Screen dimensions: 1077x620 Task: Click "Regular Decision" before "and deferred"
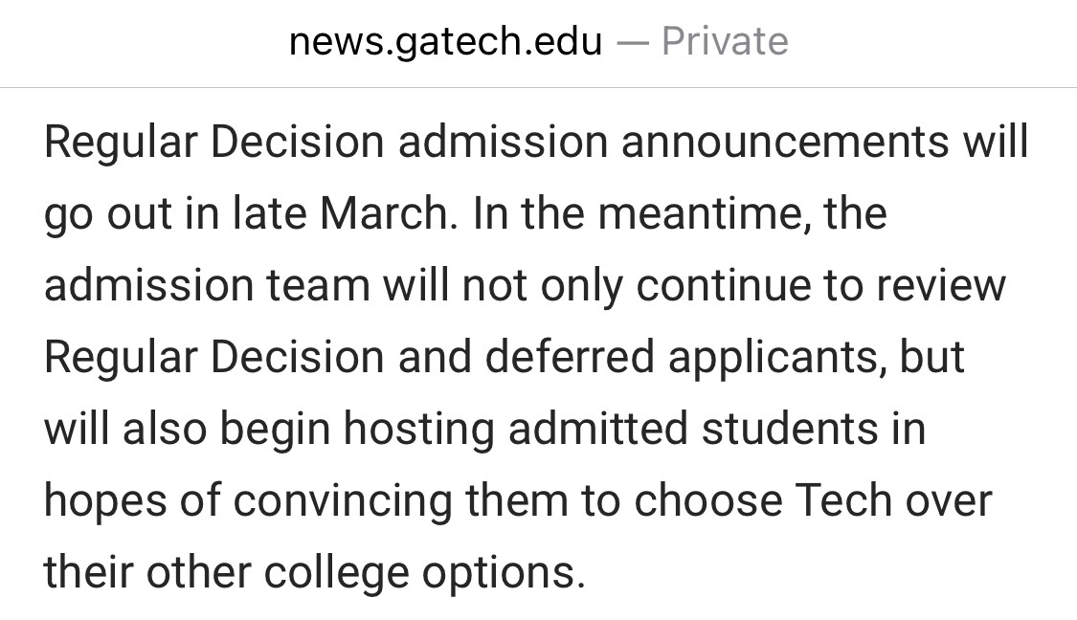213,357
